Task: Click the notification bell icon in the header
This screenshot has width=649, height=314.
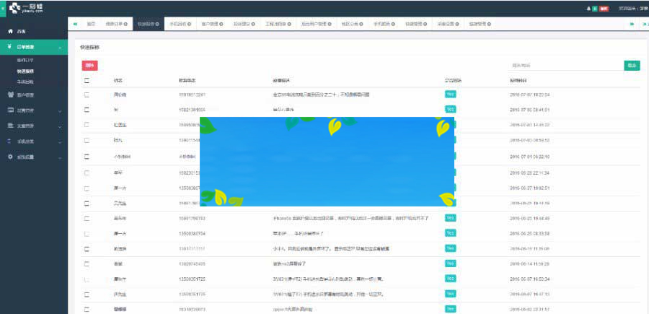Action: pyautogui.click(x=588, y=9)
